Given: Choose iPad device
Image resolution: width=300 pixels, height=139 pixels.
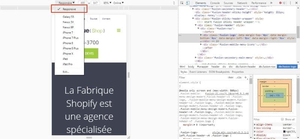Looking at the screenshot, I should point(69,59).
